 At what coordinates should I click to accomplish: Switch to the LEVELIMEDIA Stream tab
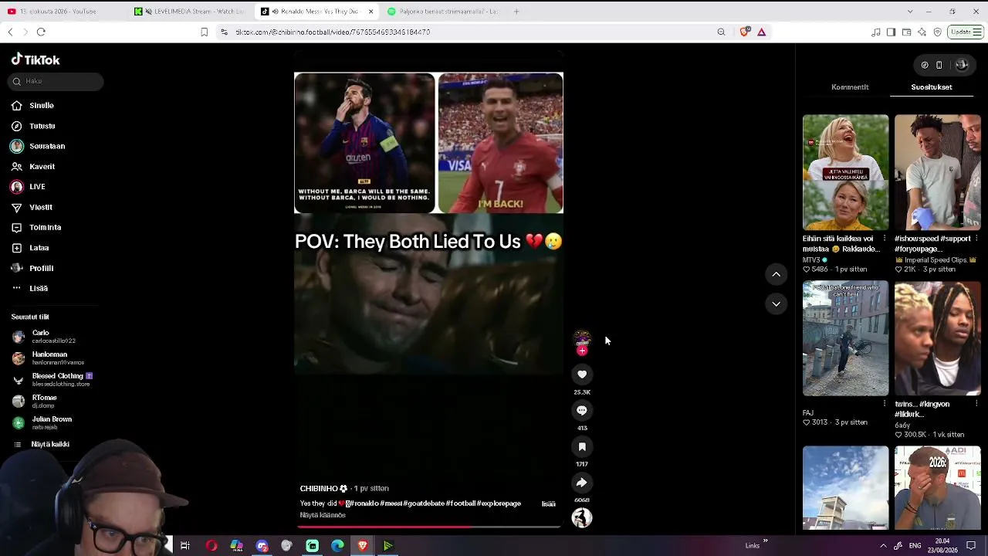189,12
